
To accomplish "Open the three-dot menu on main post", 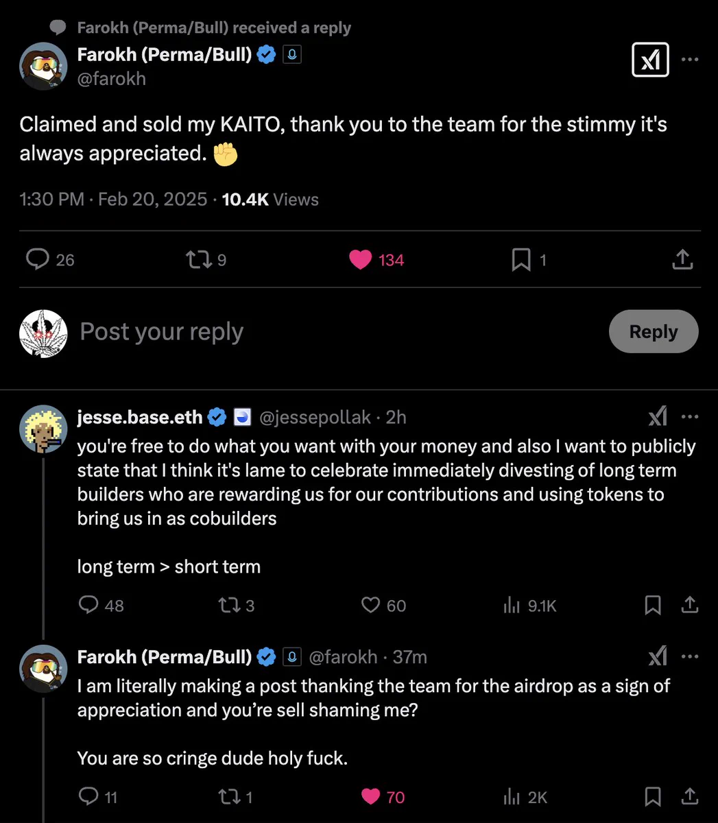I will 689,60.
